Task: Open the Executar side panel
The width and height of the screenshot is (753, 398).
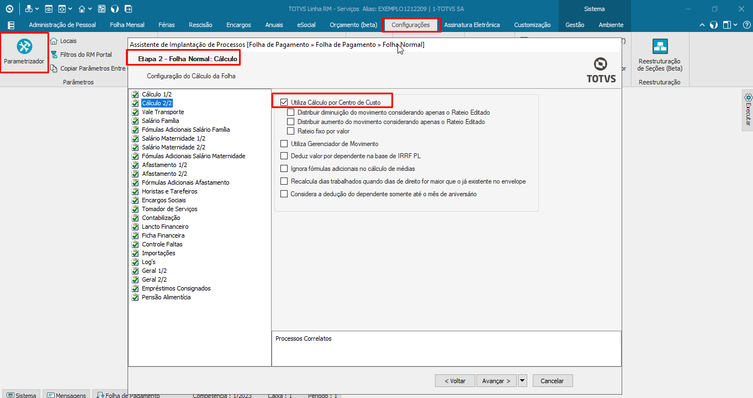Action: (747, 110)
